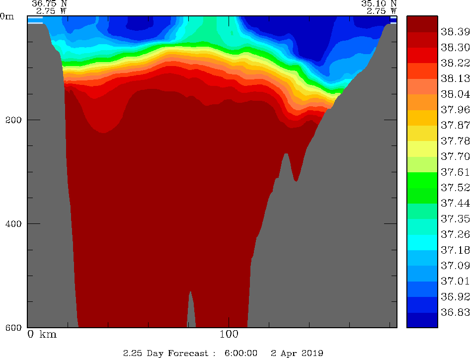Click the 37.70 colorbar label
The height and width of the screenshot is (358, 470).
click(455, 156)
